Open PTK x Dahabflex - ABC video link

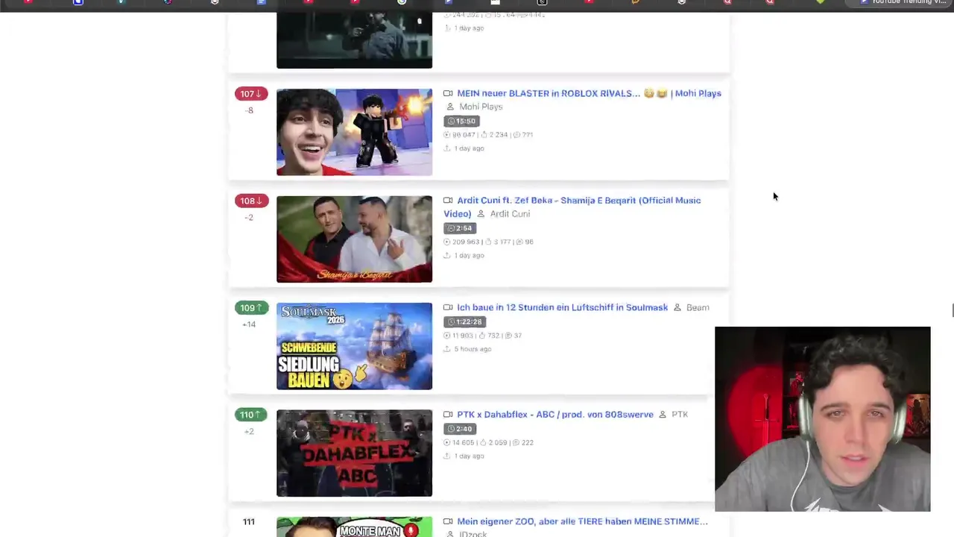(x=555, y=415)
